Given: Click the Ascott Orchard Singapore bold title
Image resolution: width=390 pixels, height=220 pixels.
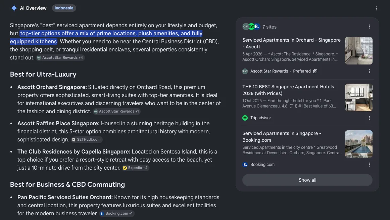Looking at the screenshot, I should click(x=52, y=87).
